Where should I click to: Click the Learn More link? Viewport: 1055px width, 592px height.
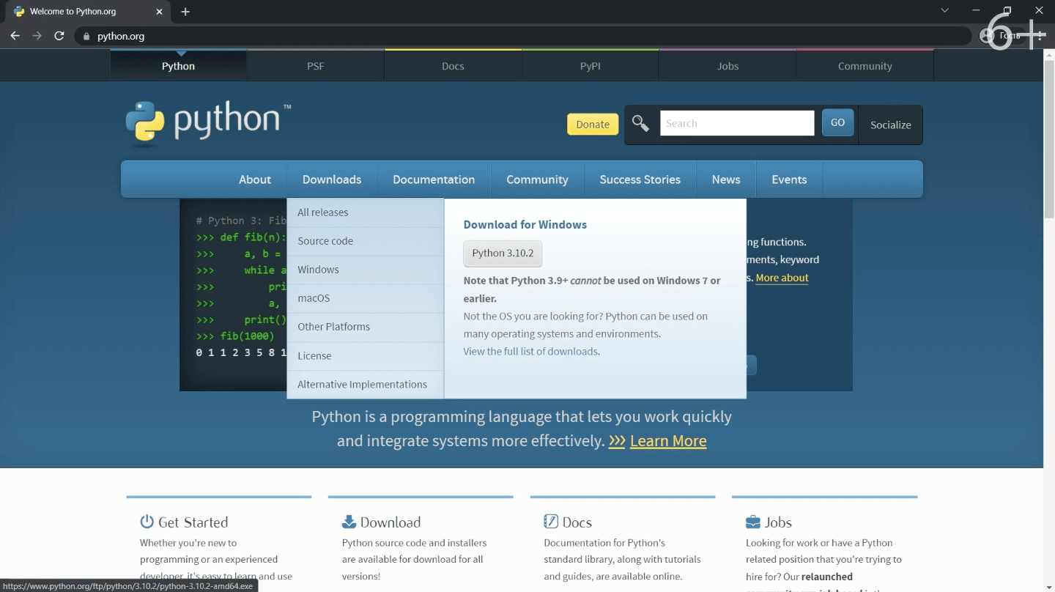point(668,441)
